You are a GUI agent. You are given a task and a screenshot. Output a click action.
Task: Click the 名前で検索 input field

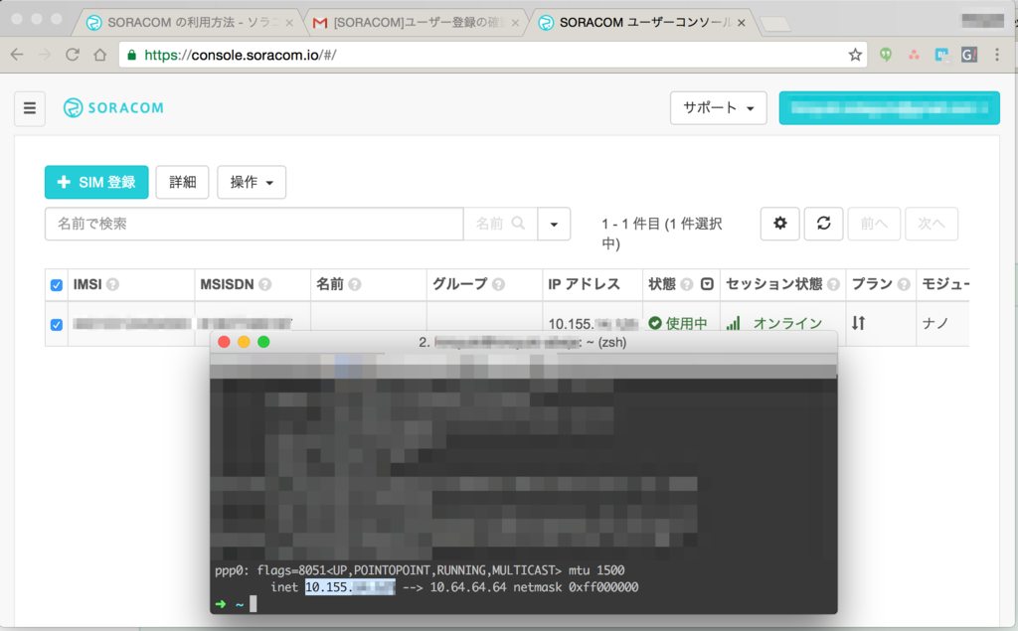pos(254,224)
